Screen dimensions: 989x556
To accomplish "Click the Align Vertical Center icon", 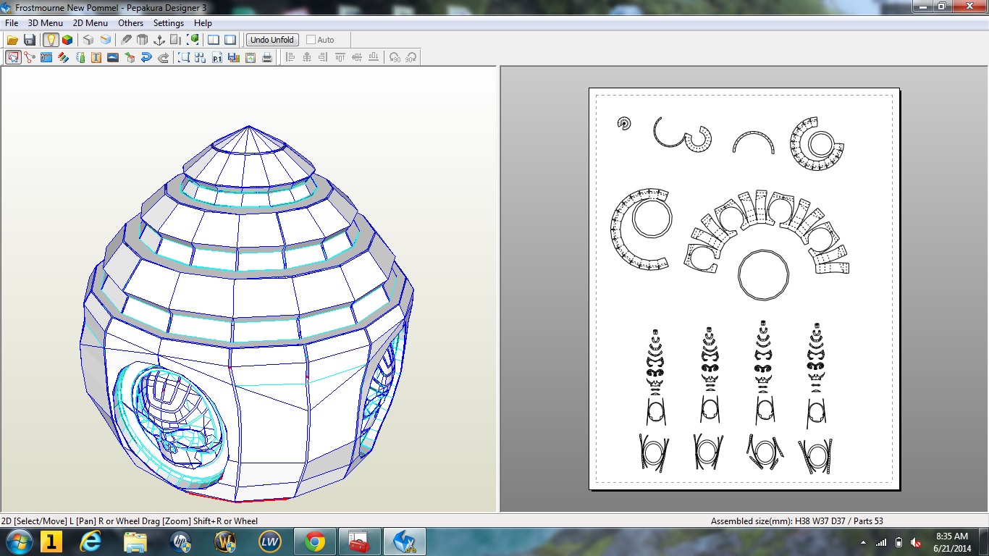I will (357, 57).
